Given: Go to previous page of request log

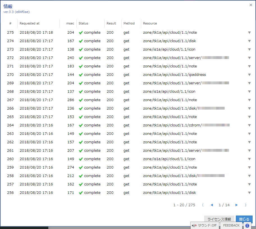Looking at the screenshot, I should pyautogui.click(x=212, y=205).
